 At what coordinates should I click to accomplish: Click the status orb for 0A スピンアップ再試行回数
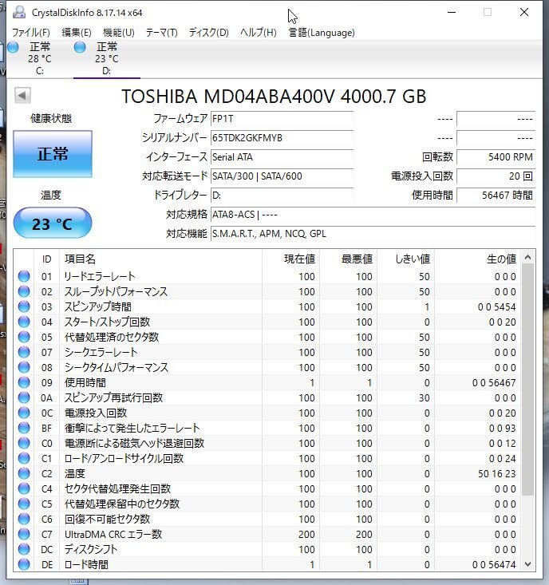pyautogui.click(x=24, y=397)
